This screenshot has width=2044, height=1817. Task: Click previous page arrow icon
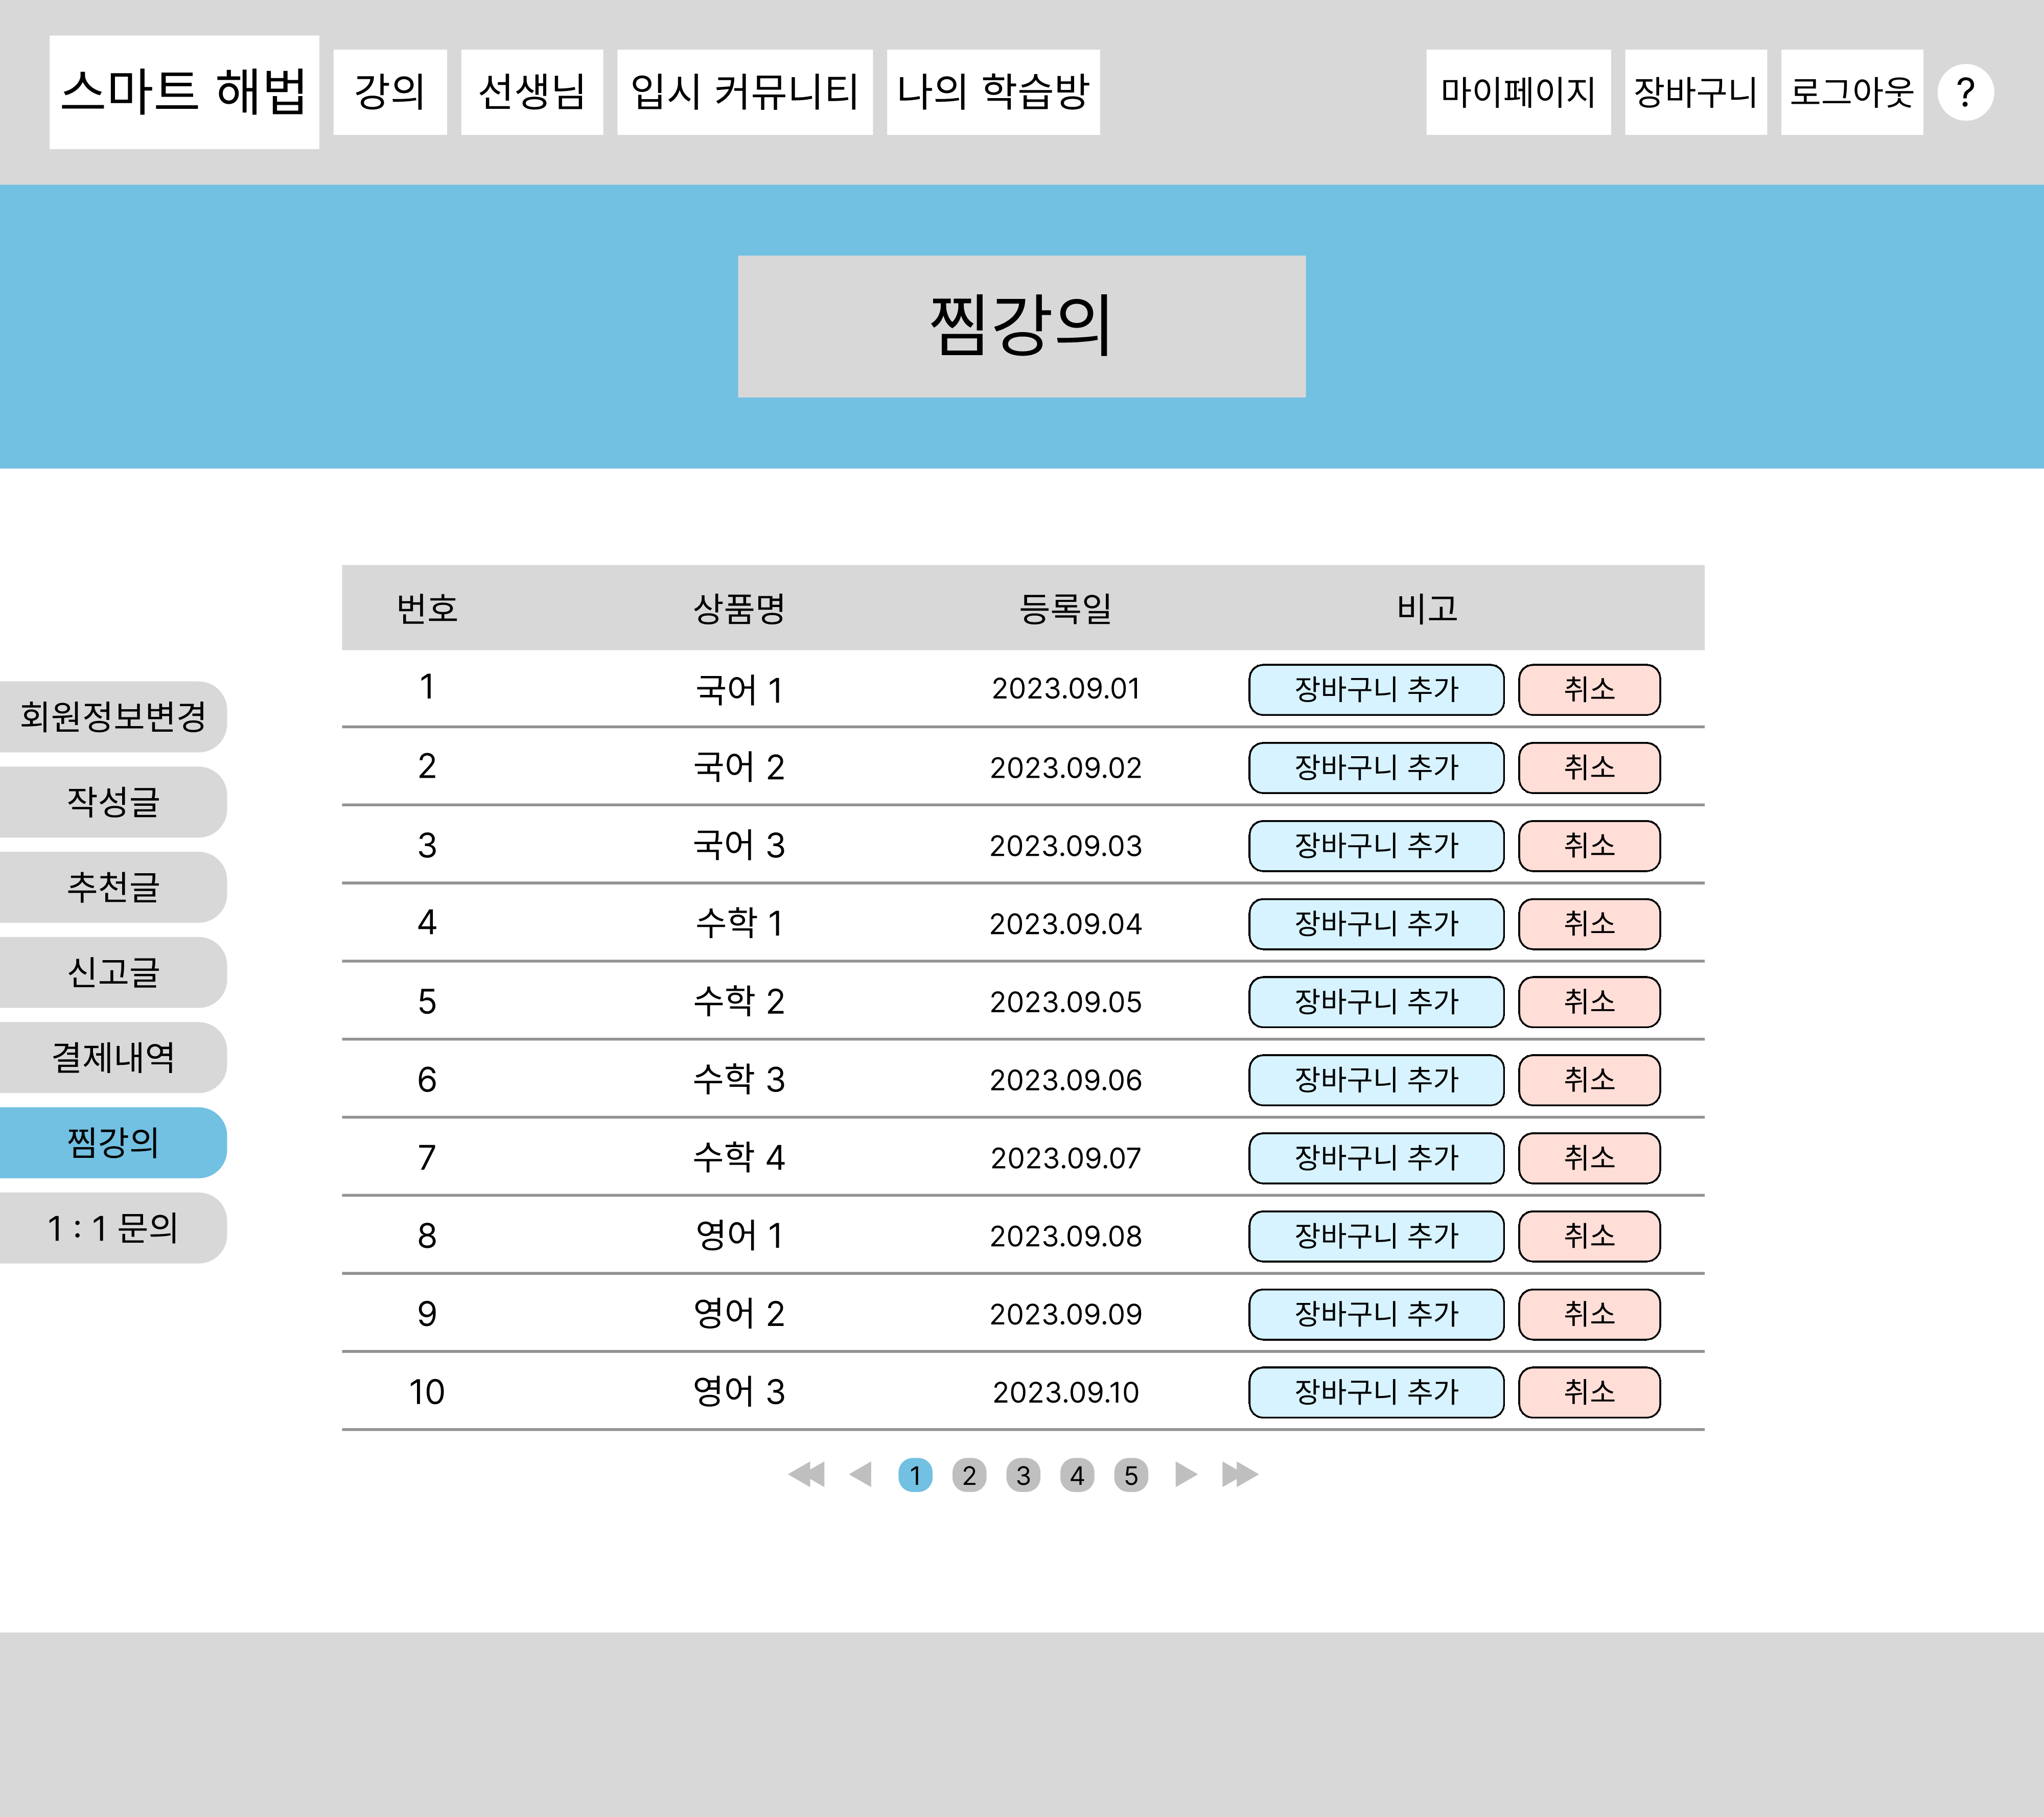tap(860, 1474)
